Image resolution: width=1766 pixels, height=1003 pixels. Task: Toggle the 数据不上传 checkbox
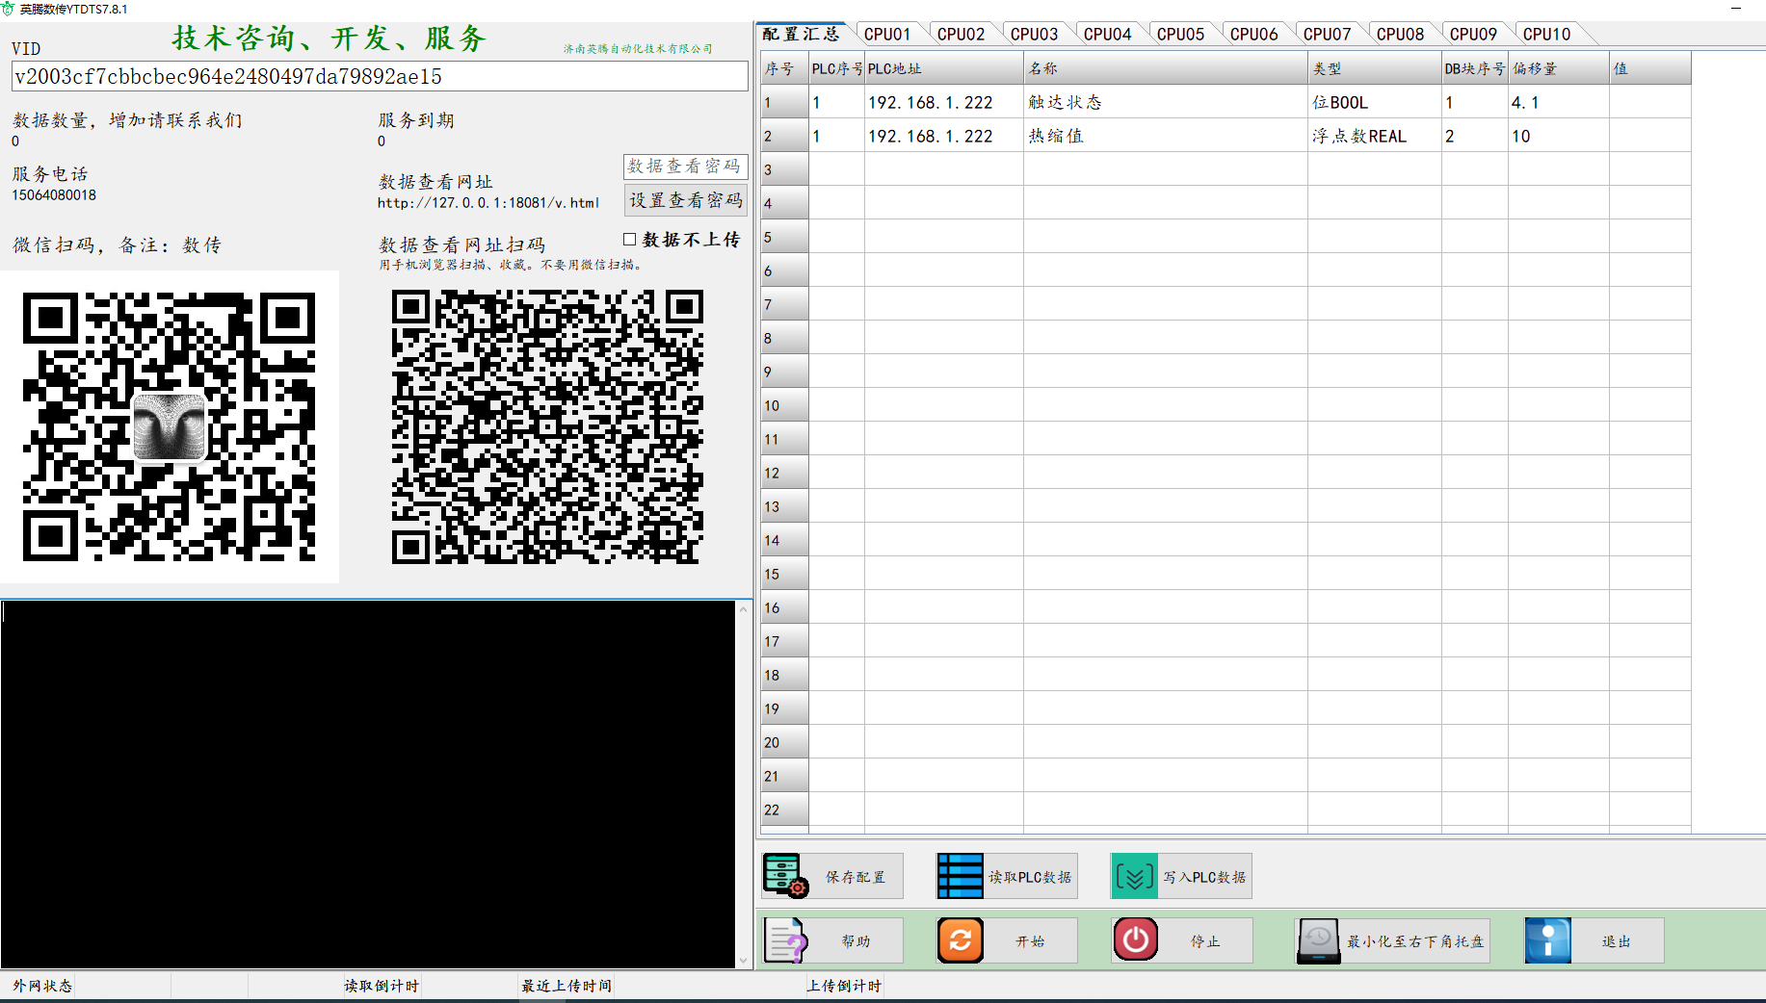(x=629, y=239)
